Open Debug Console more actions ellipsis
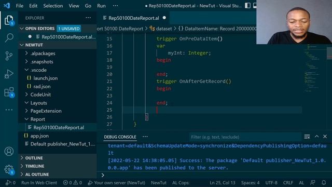Viewport: 332px width, 187px height. click(145, 137)
